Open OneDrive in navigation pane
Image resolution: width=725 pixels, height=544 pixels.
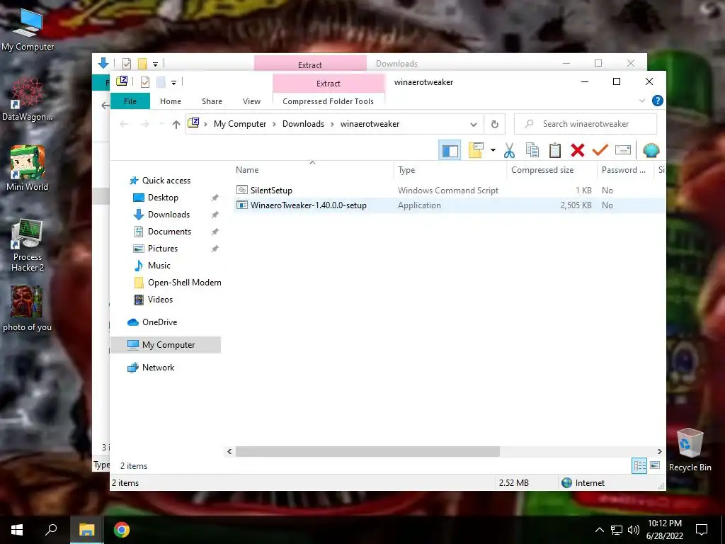coord(159,322)
